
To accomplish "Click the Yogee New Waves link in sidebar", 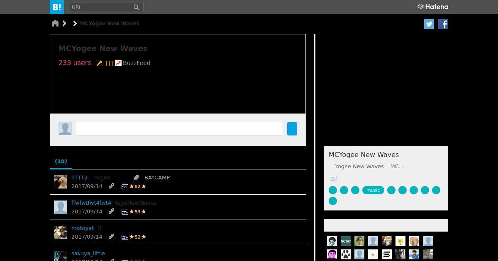I will tap(359, 167).
